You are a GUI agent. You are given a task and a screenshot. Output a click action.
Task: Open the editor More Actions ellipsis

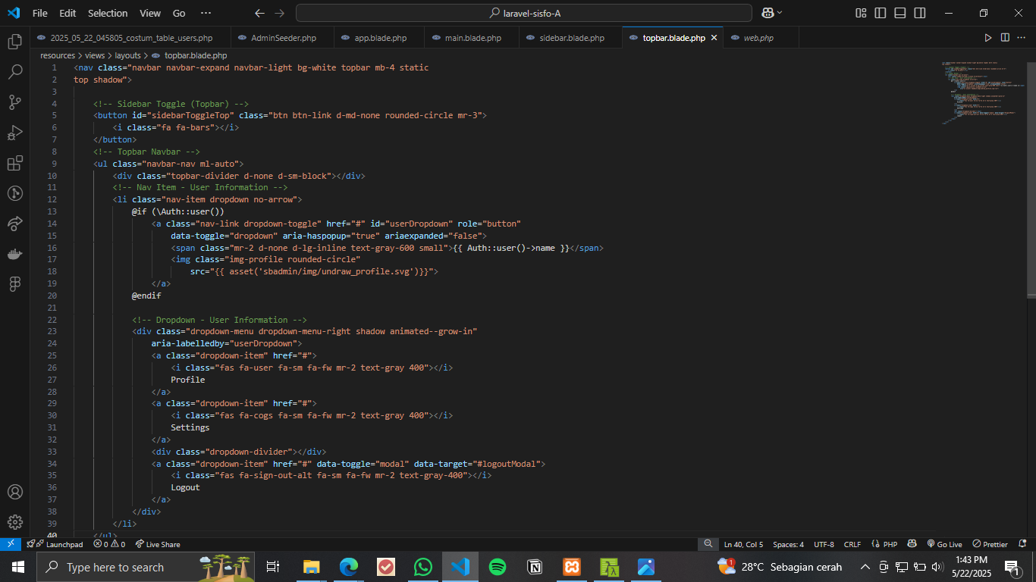pyautogui.click(x=1022, y=37)
